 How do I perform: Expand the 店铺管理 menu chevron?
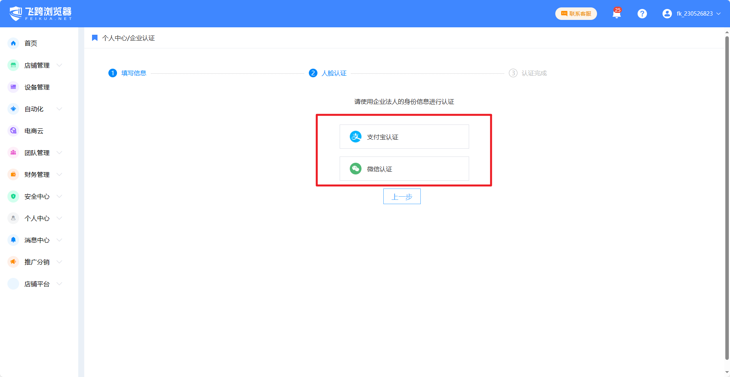tap(59, 65)
